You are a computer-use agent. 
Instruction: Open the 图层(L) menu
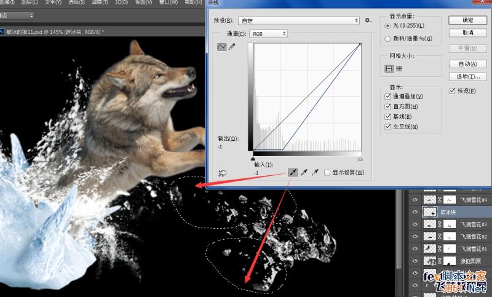click(x=30, y=2)
